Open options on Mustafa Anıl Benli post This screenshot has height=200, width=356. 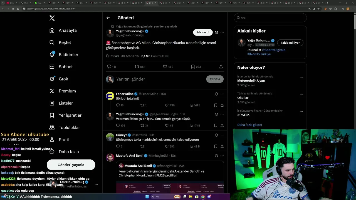(x=222, y=156)
